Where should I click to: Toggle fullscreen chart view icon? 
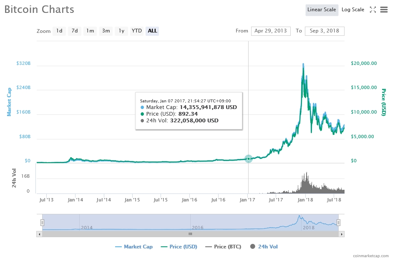(x=373, y=10)
